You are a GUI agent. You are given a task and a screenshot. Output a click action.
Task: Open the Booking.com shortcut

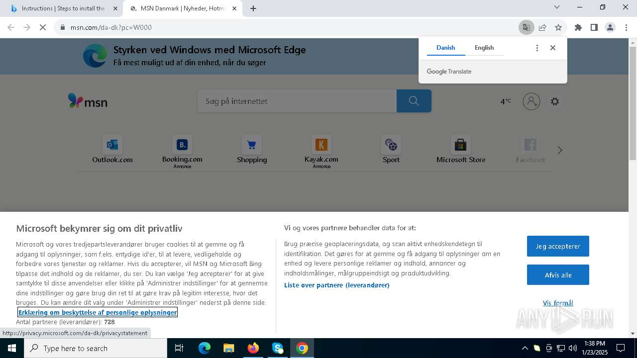[182, 151]
